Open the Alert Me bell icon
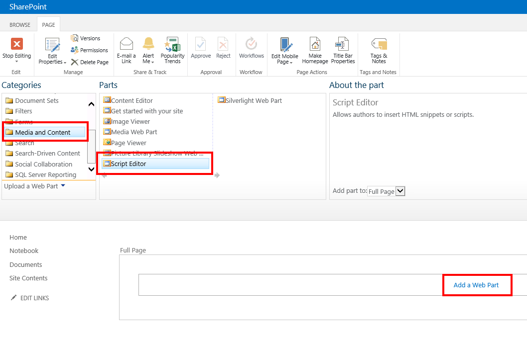The height and width of the screenshot is (337, 527). 148,44
